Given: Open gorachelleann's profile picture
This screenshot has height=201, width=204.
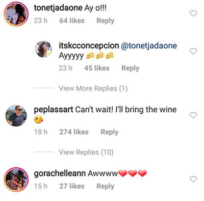Looking at the screenshot, I should 16,180.
